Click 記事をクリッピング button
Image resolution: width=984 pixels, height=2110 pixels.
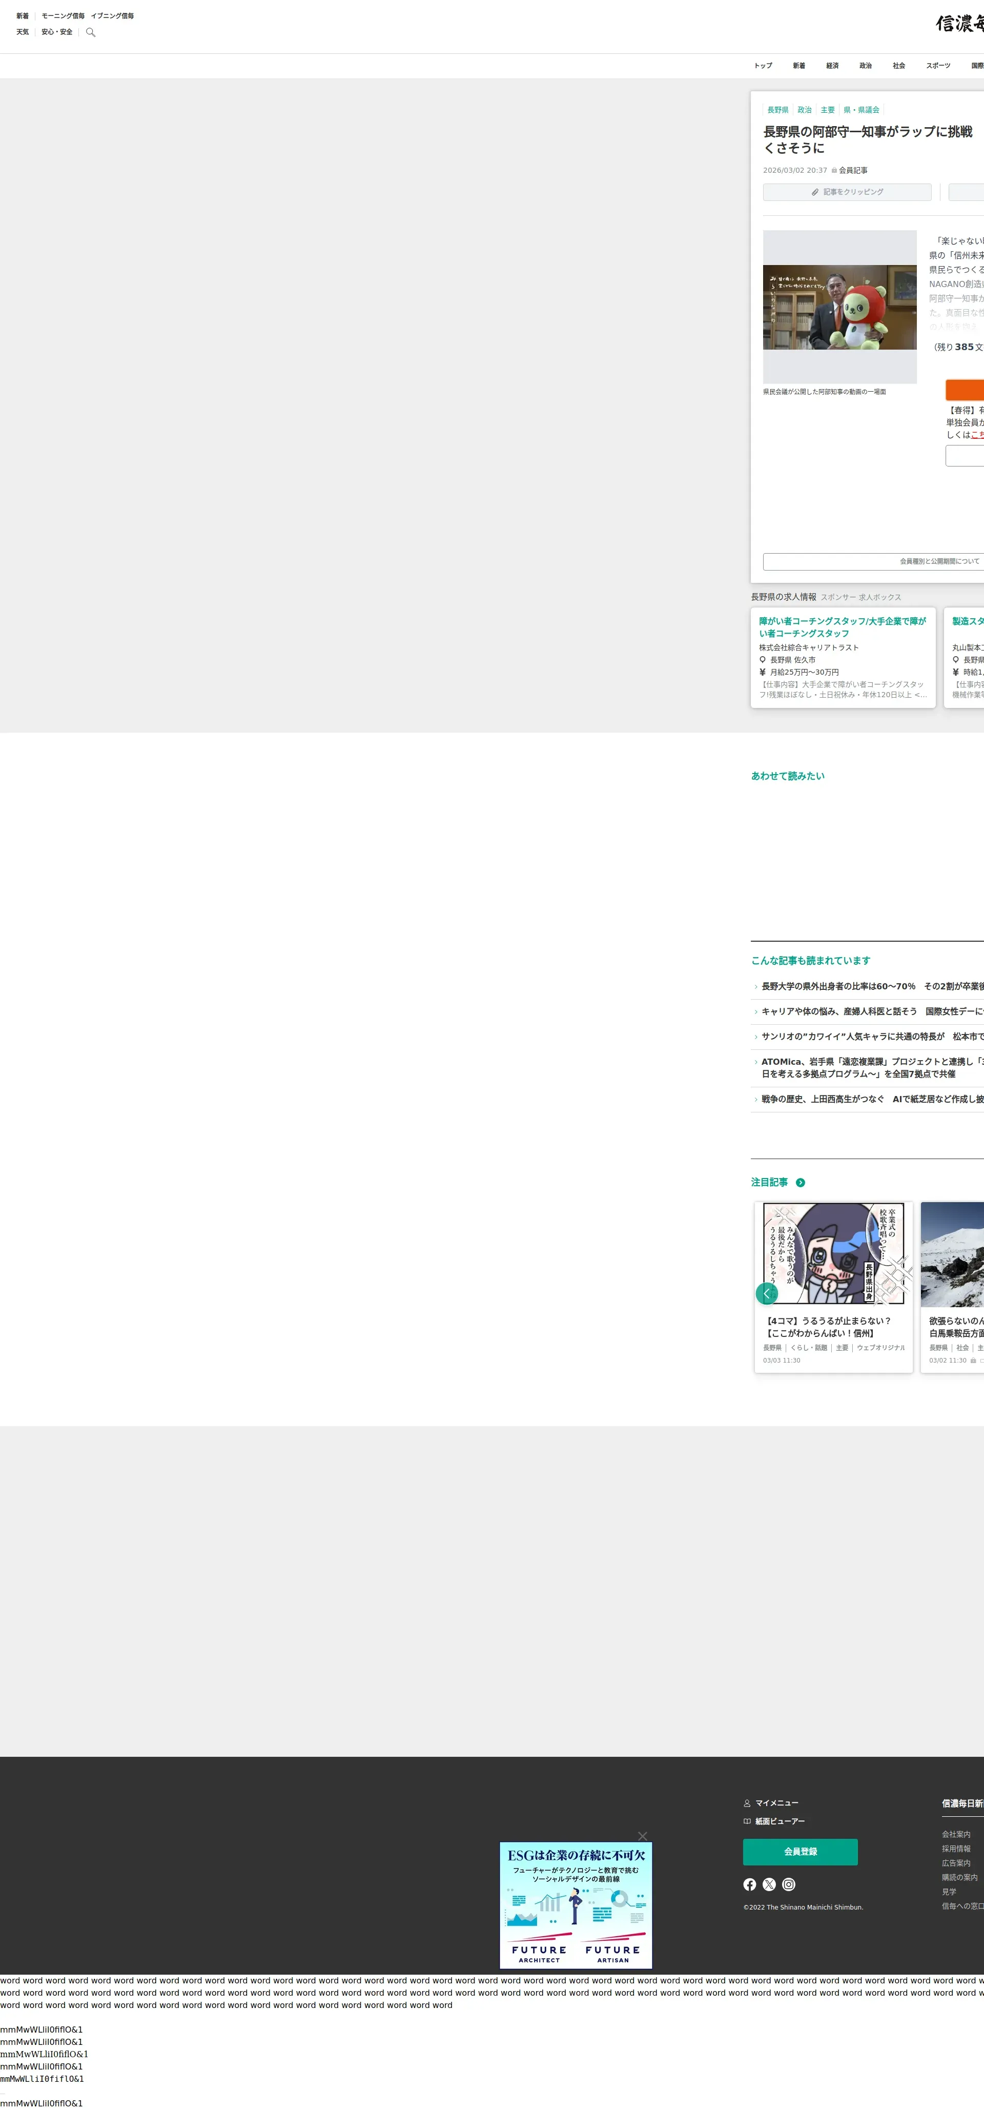tap(847, 192)
